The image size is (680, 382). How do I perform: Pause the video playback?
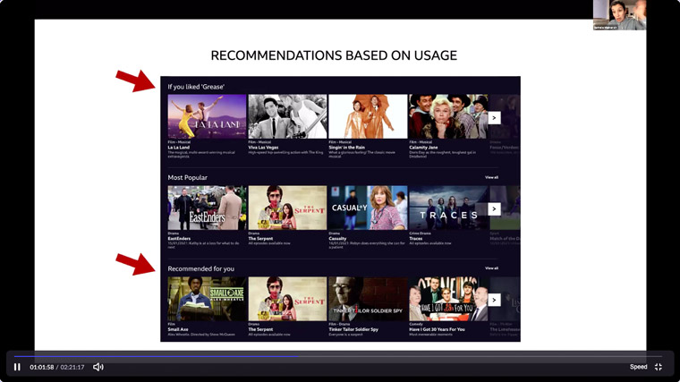(17, 367)
